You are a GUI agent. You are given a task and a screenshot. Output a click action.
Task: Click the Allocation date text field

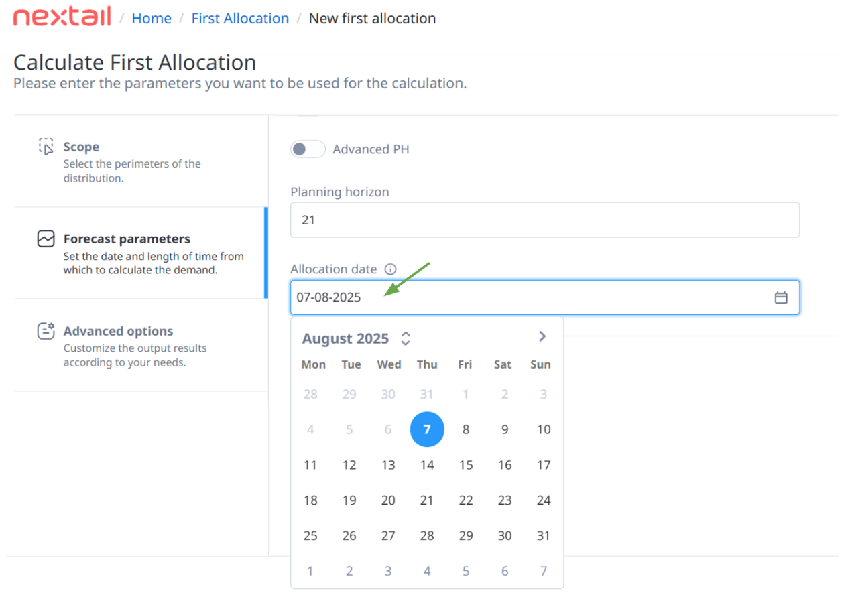point(544,297)
